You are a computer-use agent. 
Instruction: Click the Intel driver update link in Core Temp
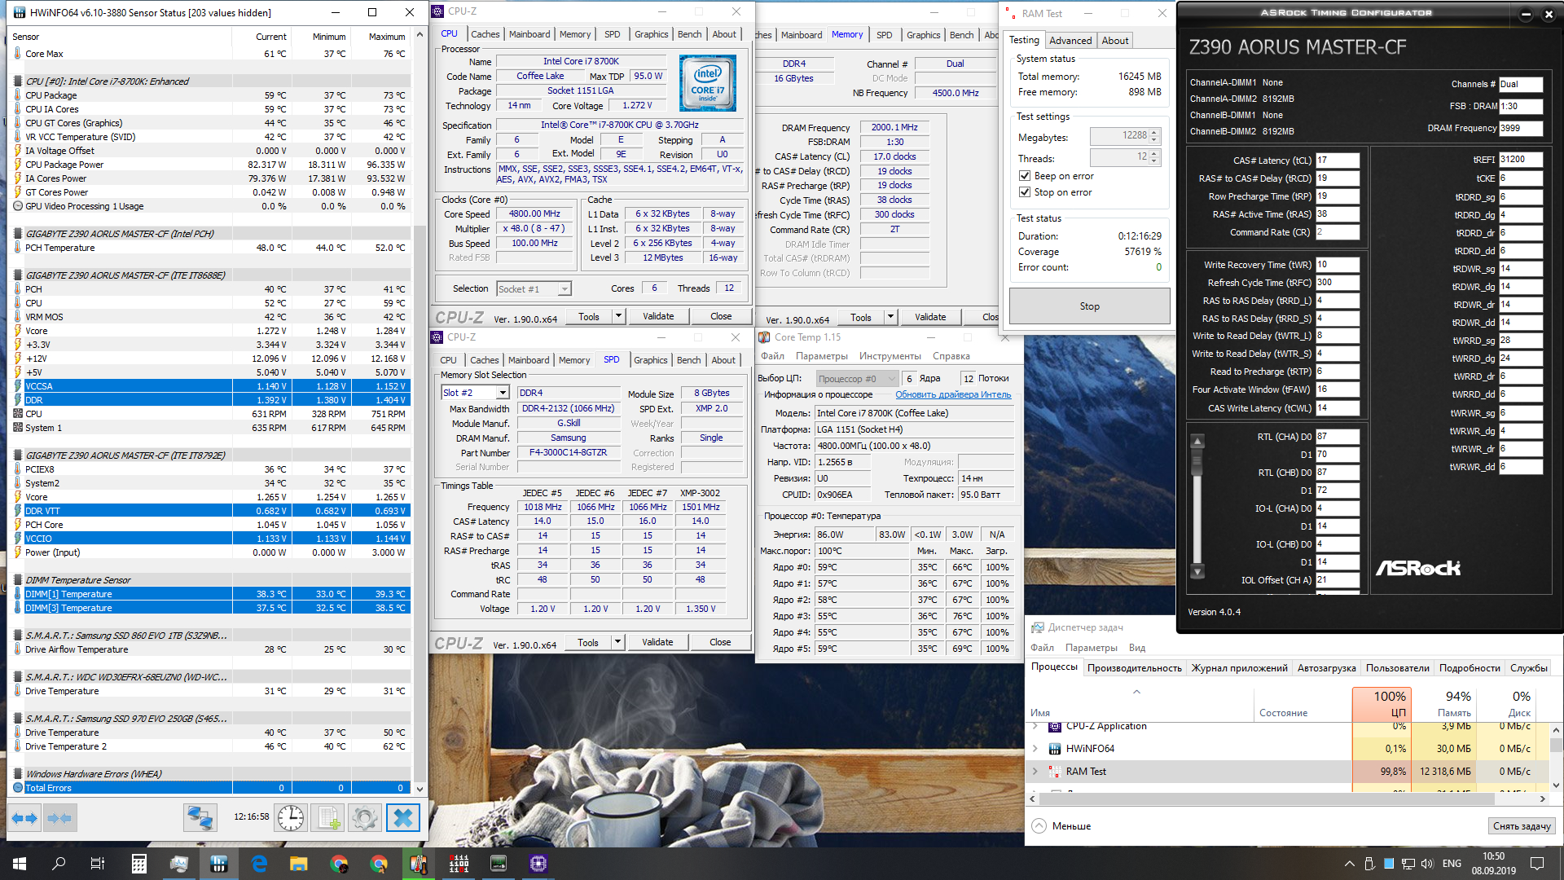pos(953,394)
